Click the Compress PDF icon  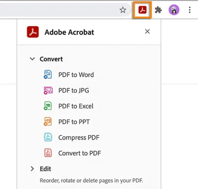pos(48,137)
